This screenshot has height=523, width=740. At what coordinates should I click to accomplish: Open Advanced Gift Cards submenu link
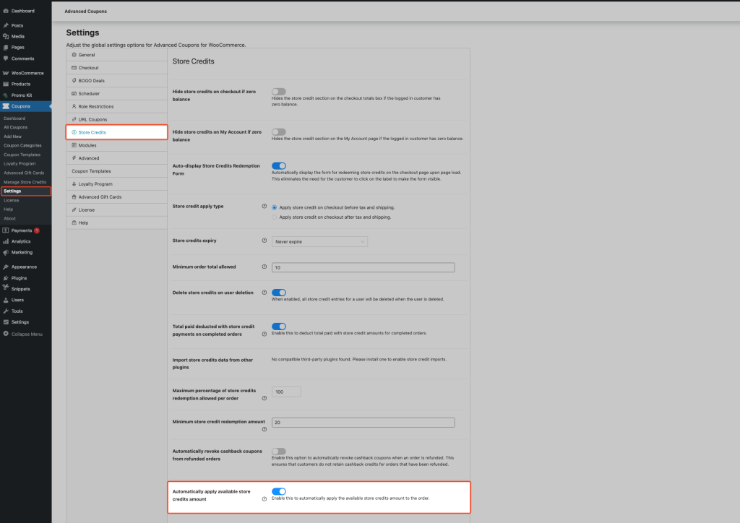(24, 173)
